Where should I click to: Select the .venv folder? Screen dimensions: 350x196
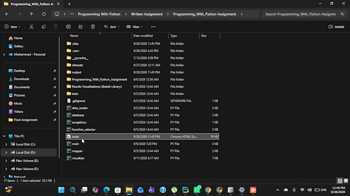[x=142, y=51]
